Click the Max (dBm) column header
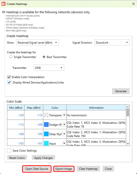137x174 pixels. click(34, 108)
